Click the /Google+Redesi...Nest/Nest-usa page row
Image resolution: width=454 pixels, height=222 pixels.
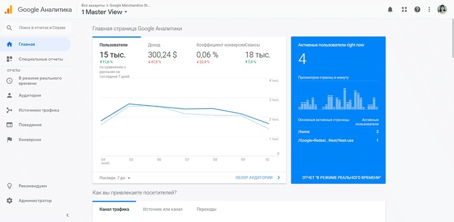[338, 141]
